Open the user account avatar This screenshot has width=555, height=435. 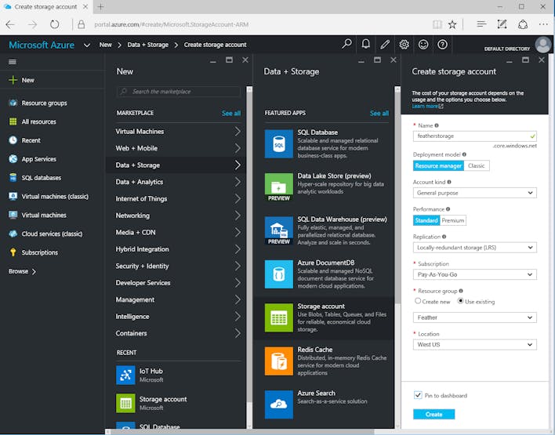[x=542, y=45]
